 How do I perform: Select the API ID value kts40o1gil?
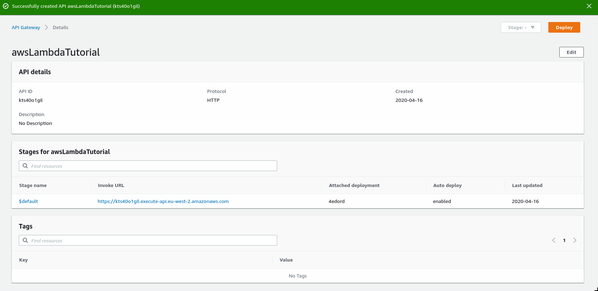(x=31, y=100)
